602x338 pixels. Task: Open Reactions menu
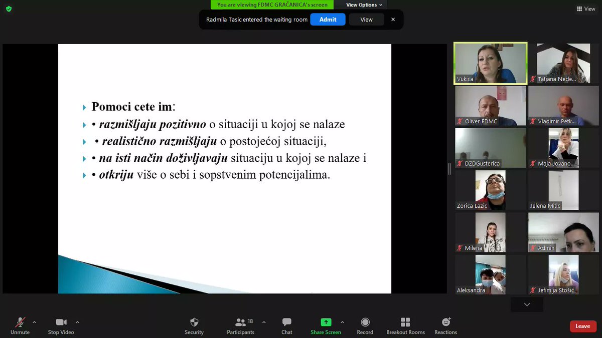(x=446, y=325)
